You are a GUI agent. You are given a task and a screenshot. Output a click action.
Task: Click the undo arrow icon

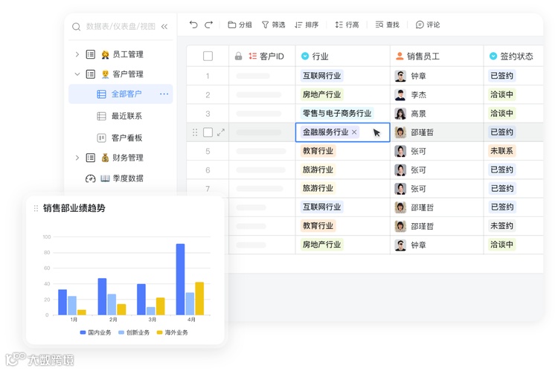click(x=193, y=25)
